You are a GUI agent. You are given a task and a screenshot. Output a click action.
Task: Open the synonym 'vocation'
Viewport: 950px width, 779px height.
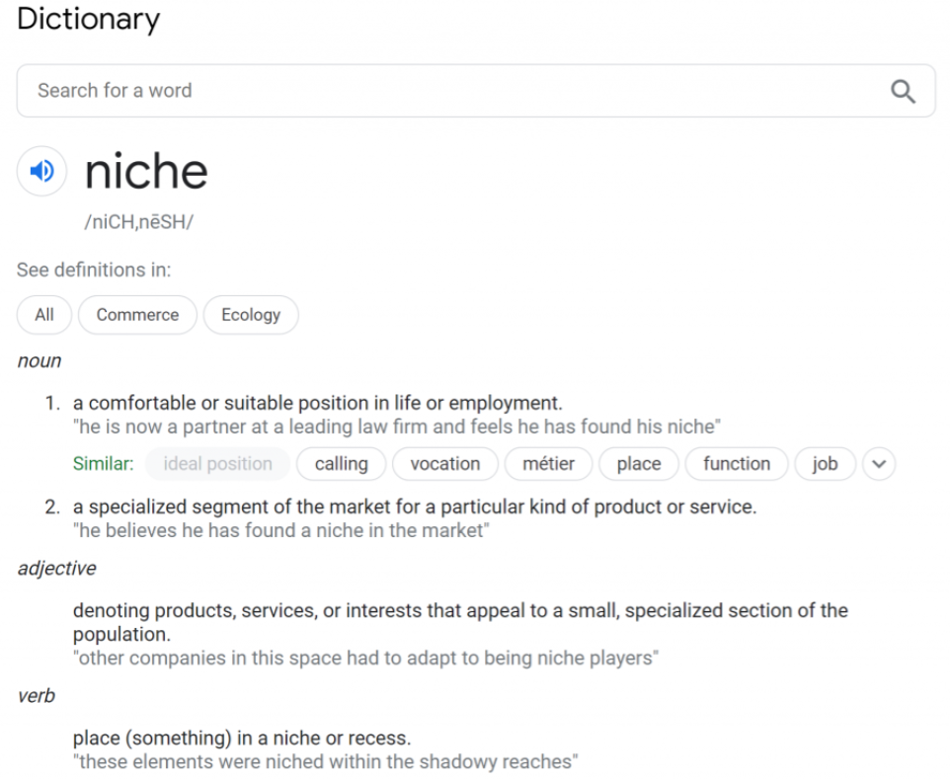445,464
